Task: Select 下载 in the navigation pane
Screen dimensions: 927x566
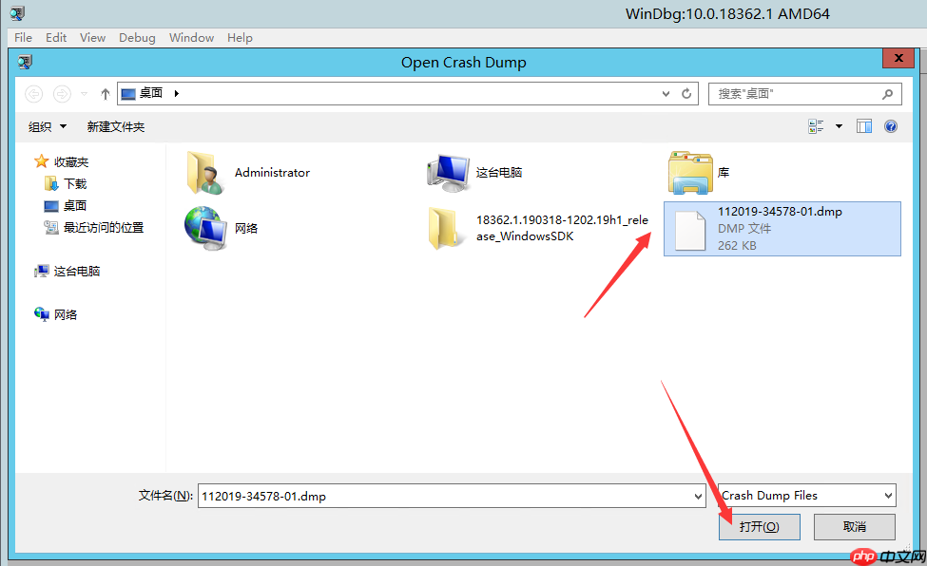Action: pyautogui.click(x=75, y=183)
